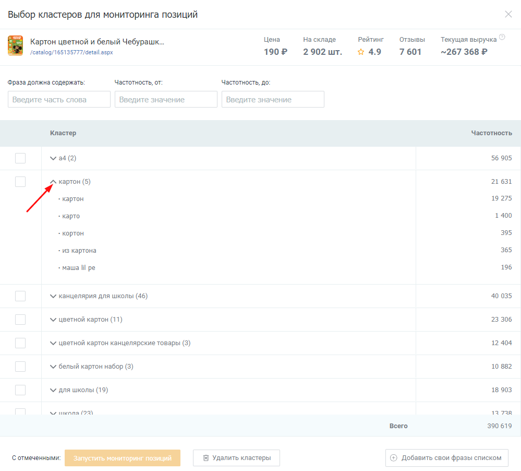
Task: Expand the а4 (2) cluster
Action: click(x=53, y=158)
